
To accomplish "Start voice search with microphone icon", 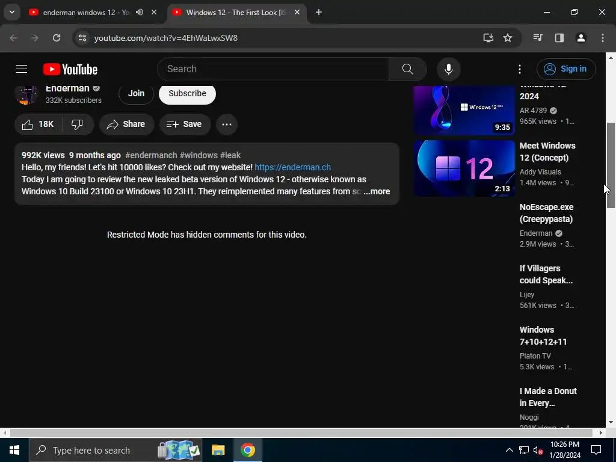I will click(448, 69).
